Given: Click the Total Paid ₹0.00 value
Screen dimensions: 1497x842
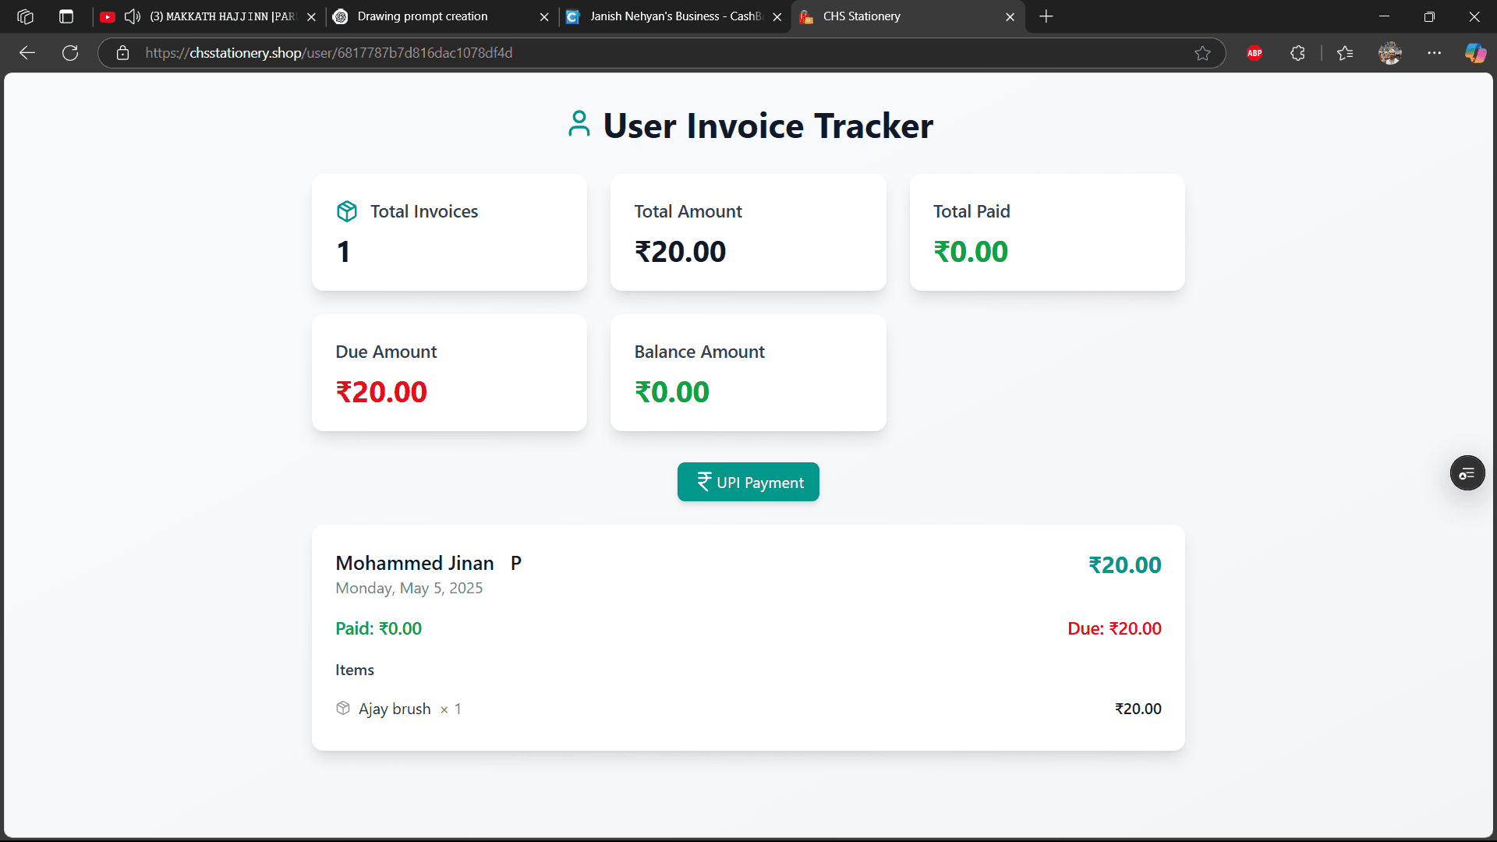Looking at the screenshot, I should pos(971,252).
